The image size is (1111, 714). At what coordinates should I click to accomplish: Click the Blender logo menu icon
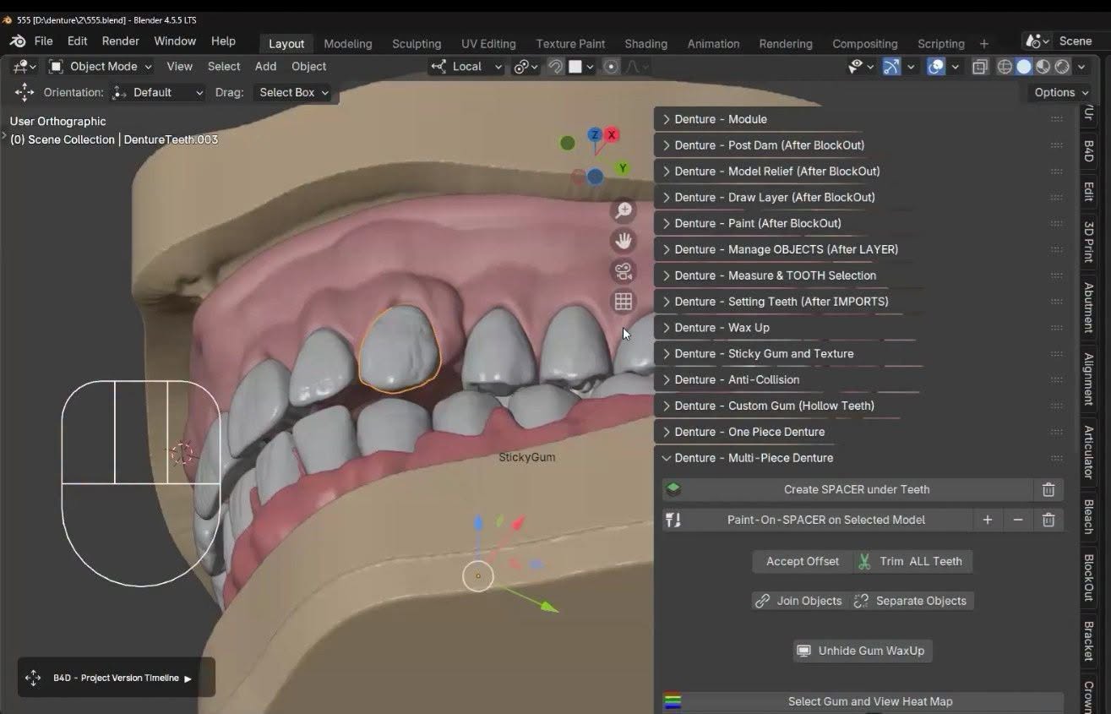[x=18, y=41]
